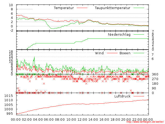Click the 1000 pressure axis label
The height and width of the screenshot is (124, 165).
(x=9, y=109)
